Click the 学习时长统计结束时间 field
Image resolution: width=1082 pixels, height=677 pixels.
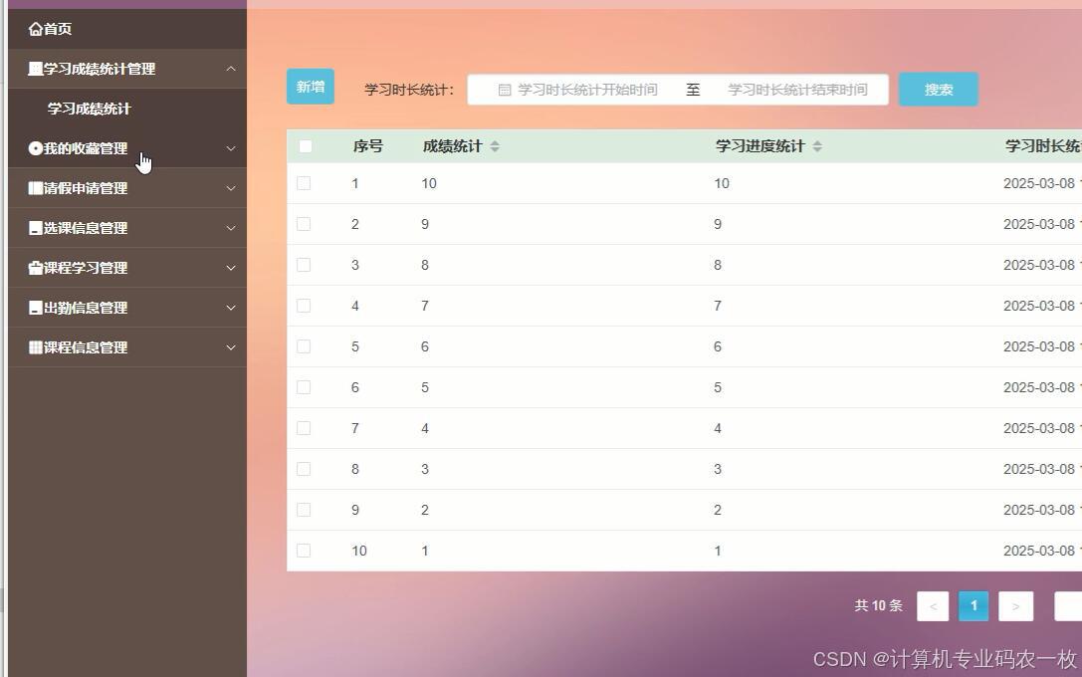(797, 90)
